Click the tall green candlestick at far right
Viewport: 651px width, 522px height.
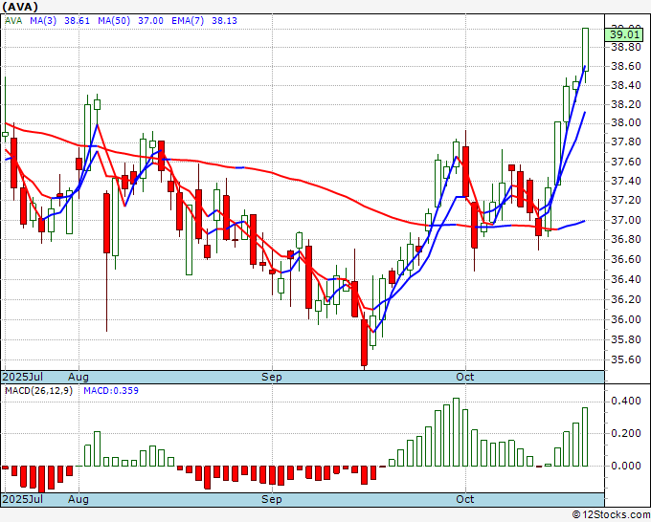(x=586, y=49)
